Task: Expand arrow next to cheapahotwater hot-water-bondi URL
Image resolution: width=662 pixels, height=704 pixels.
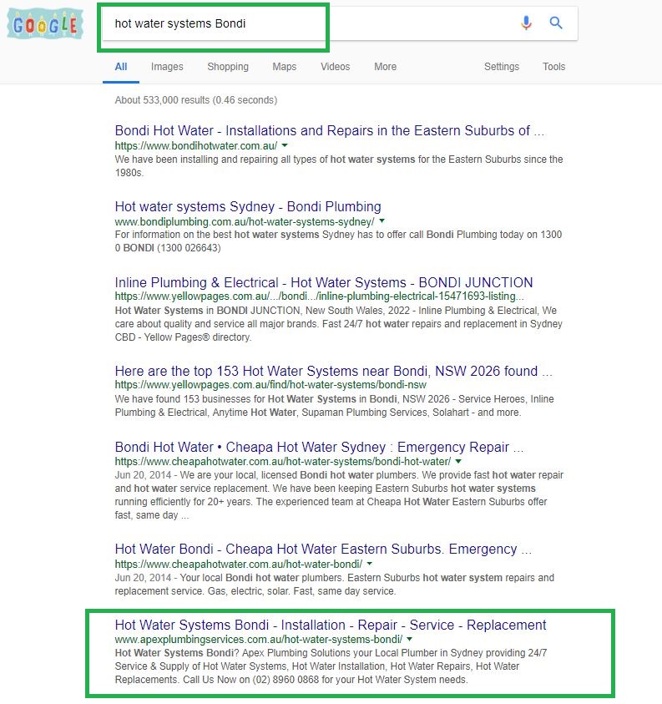Action: 369,564
